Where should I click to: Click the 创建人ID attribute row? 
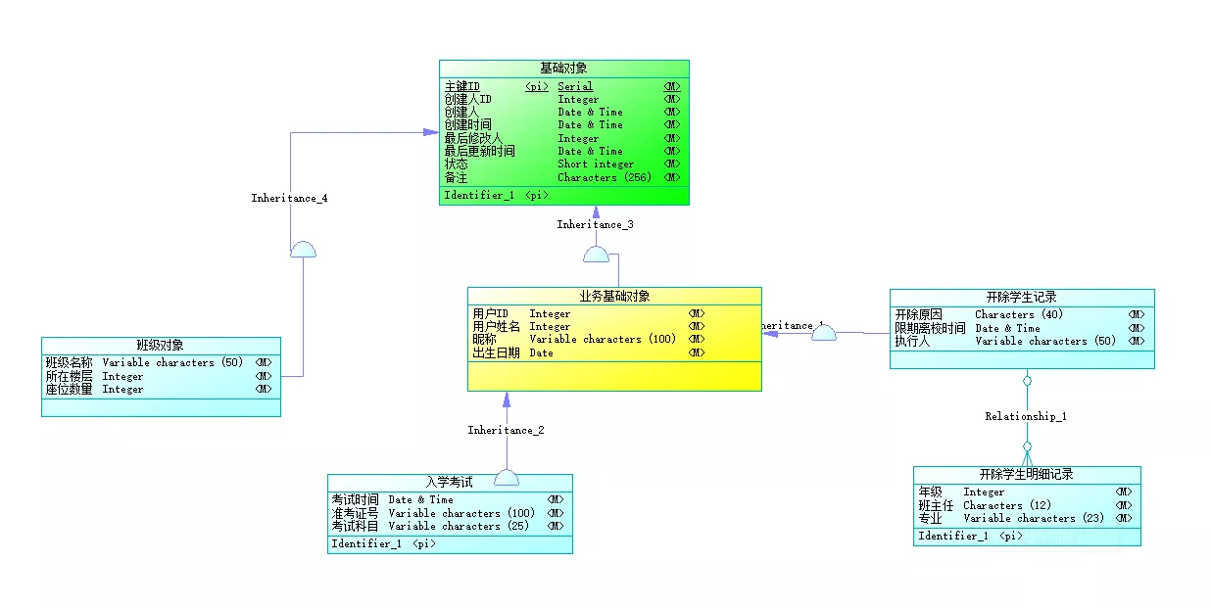click(562, 99)
